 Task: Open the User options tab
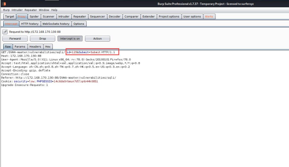pos(192,17)
